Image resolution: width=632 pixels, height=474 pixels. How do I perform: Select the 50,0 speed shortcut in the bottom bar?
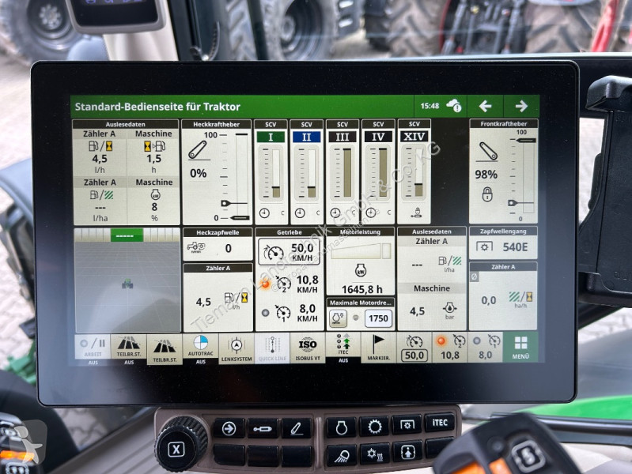(x=414, y=348)
